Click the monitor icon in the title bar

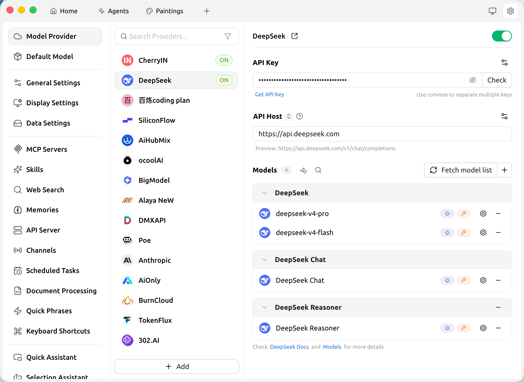click(x=492, y=11)
